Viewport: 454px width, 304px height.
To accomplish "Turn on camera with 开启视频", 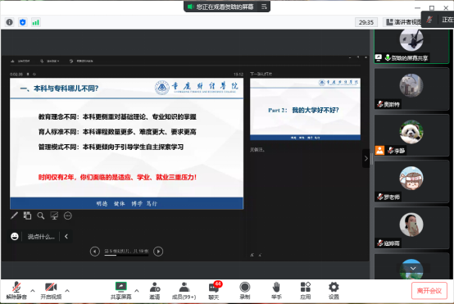I will pyautogui.click(x=51, y=291).
